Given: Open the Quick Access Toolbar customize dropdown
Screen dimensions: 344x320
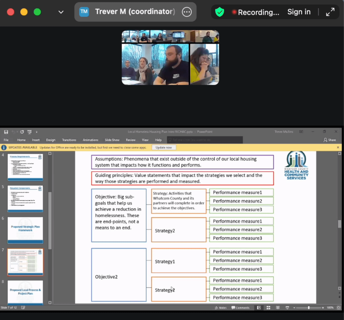Looking at the screenshot, I should click(x=37, y=132).
